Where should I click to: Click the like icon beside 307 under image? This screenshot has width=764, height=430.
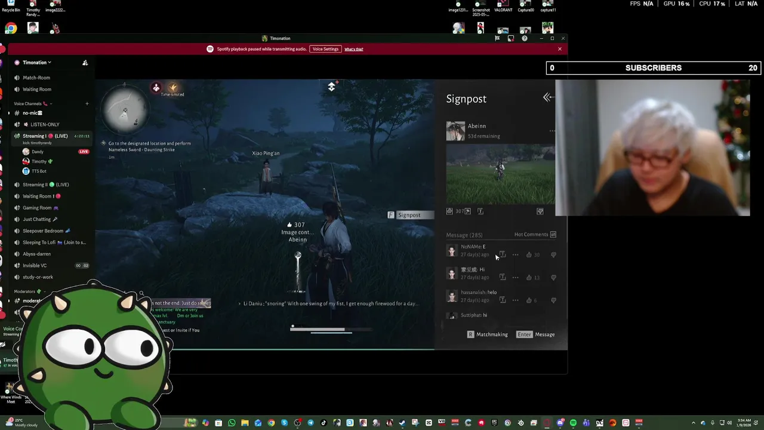pos(449,211)
